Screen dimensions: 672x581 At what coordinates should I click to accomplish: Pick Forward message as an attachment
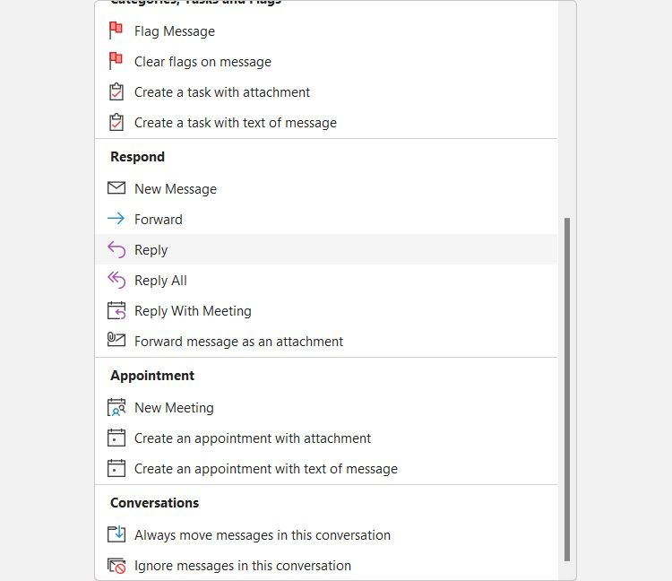click(x=238, y=342)
